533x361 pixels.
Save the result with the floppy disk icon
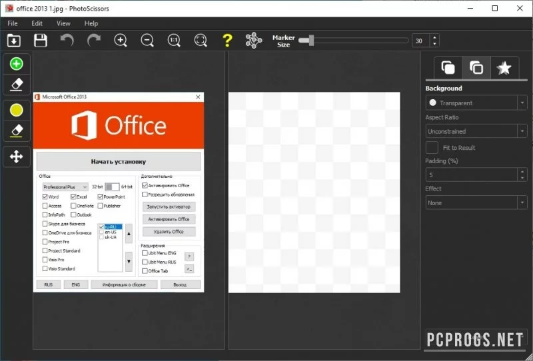tap(41, 41)
